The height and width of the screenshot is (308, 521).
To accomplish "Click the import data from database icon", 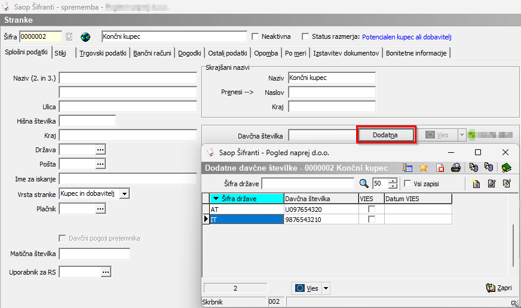I will pyautogui.click(x=489, y=167).
